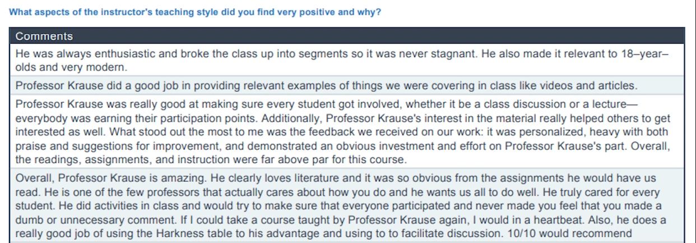Select the comment about participation points
This screenshot has height=243, width=696.
pos(347,132)
